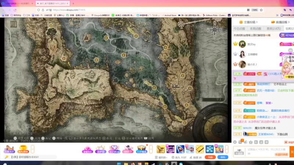Open the 太空魔盒 treasure box icon
Image resolution: width=294 pixels, height=165 pixels.
pyautogui.click(x=141, y=149)
